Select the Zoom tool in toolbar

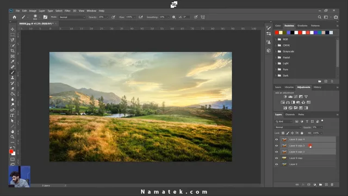point(13,137)
